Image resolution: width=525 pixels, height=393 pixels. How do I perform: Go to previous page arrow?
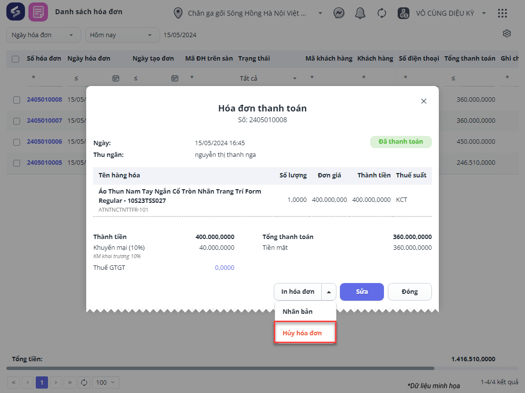coord(28,382)
